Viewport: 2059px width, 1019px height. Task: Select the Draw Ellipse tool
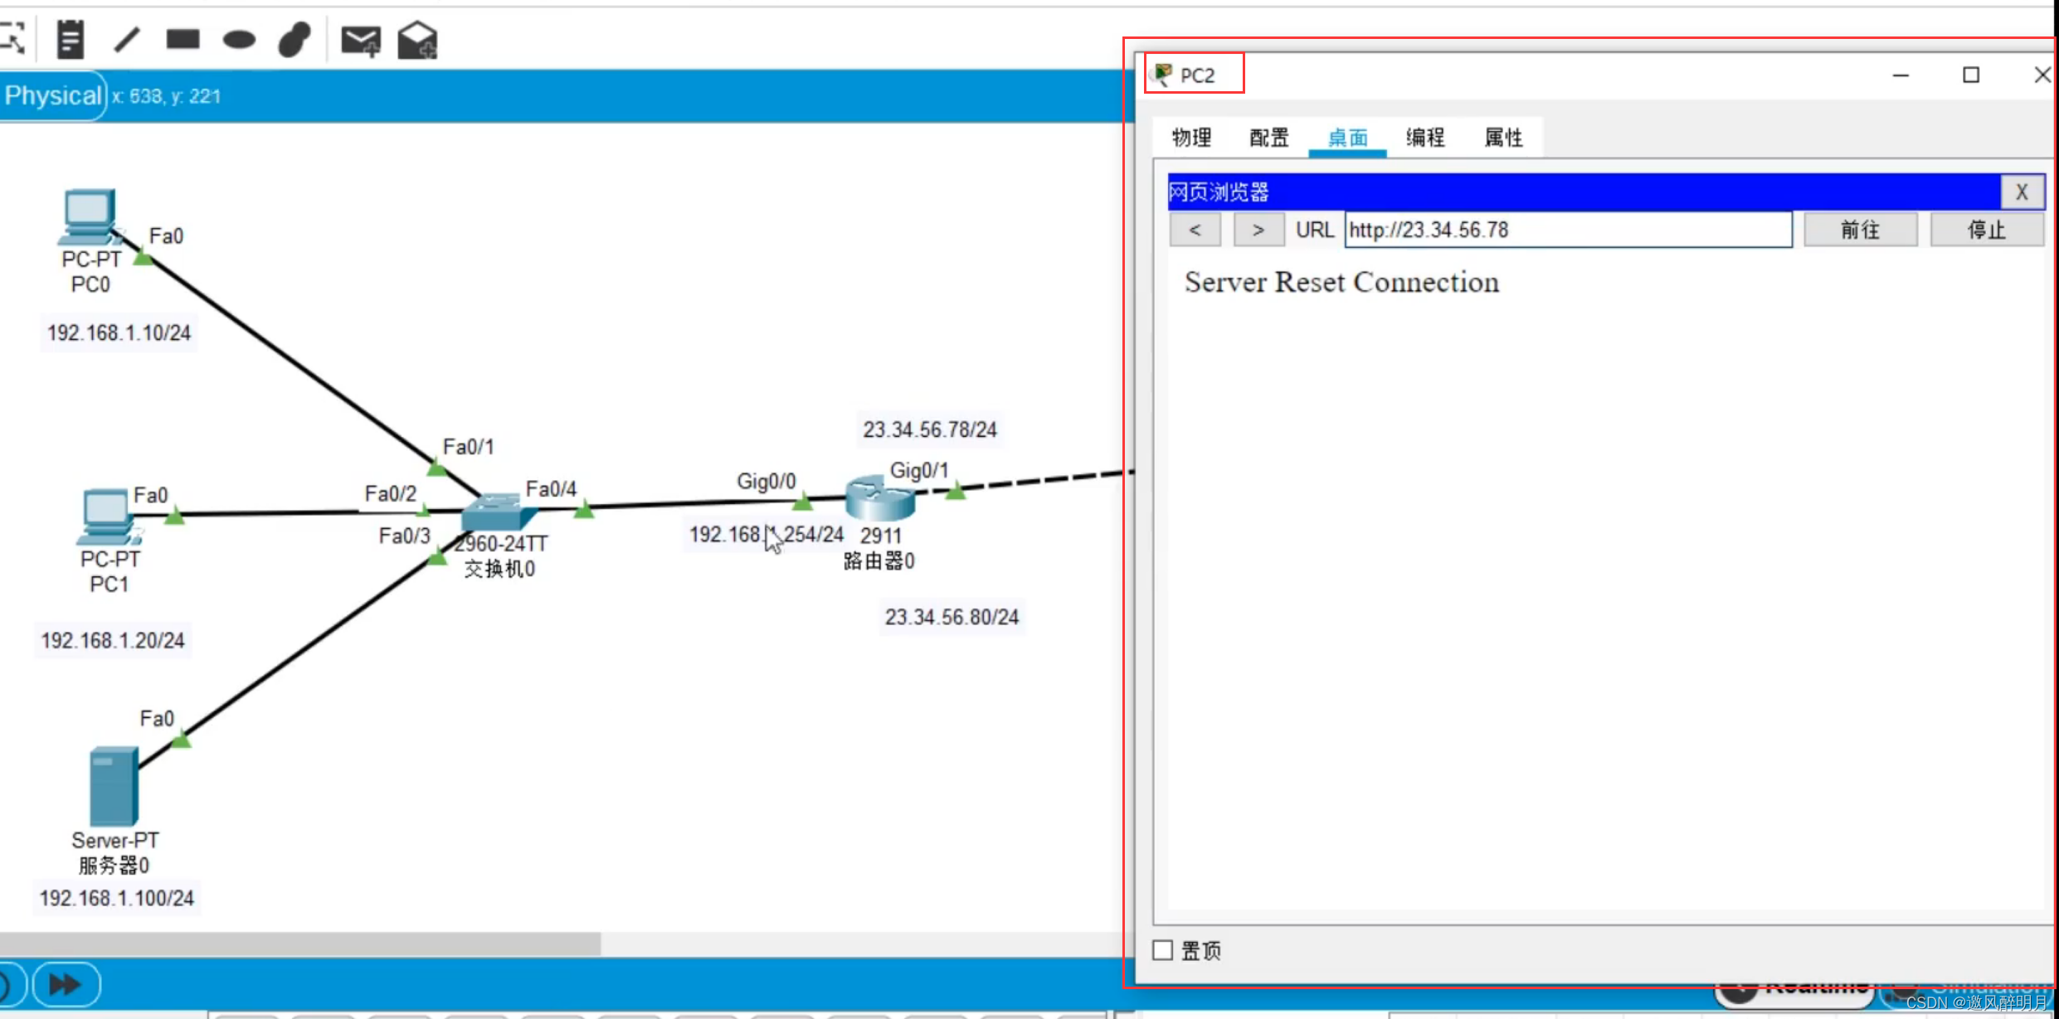click(239, 39)
